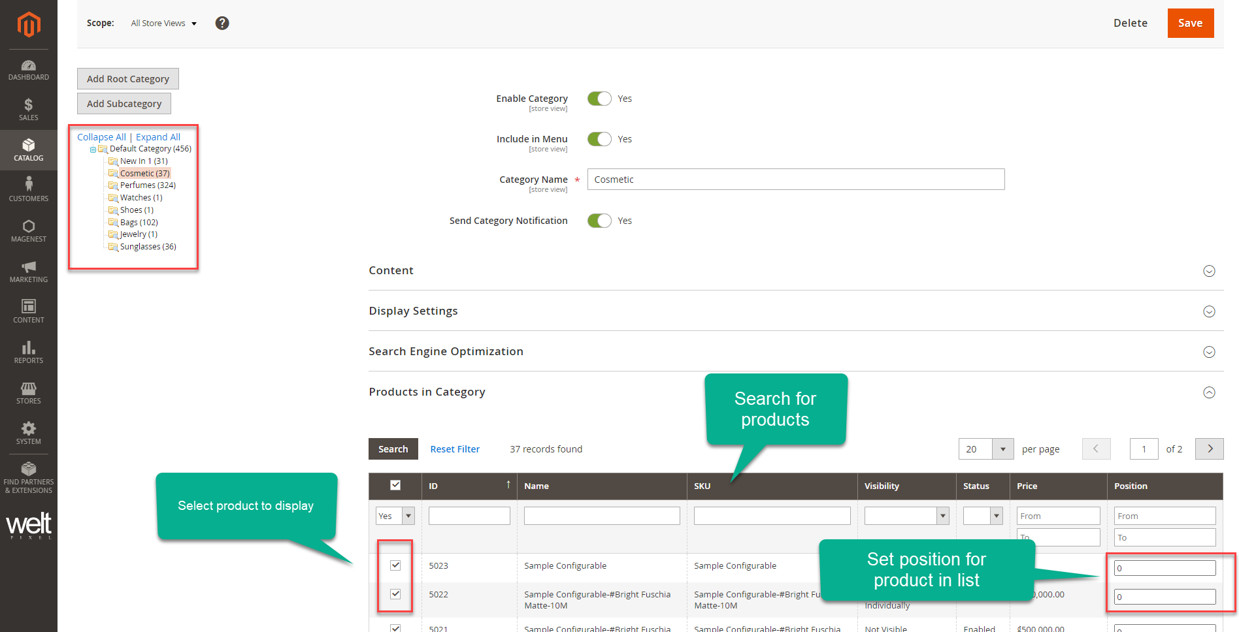Uncheck product 5021 checkbox
Viewport: 1239px width, 632px height.
[395, 628]
